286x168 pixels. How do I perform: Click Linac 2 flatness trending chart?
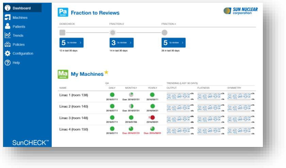pos(209,107)
